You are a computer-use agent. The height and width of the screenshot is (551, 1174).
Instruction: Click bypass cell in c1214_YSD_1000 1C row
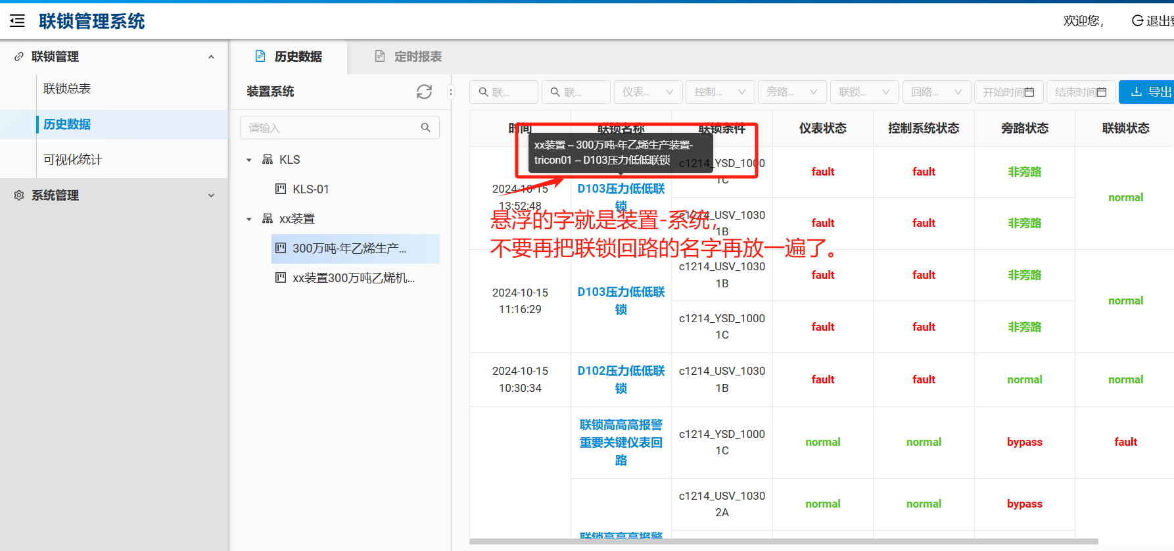tap(1024, 442)
